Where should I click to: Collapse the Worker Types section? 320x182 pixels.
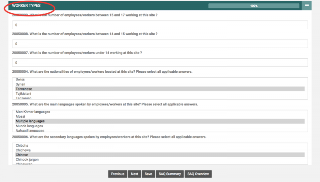(x=306, y=6)
